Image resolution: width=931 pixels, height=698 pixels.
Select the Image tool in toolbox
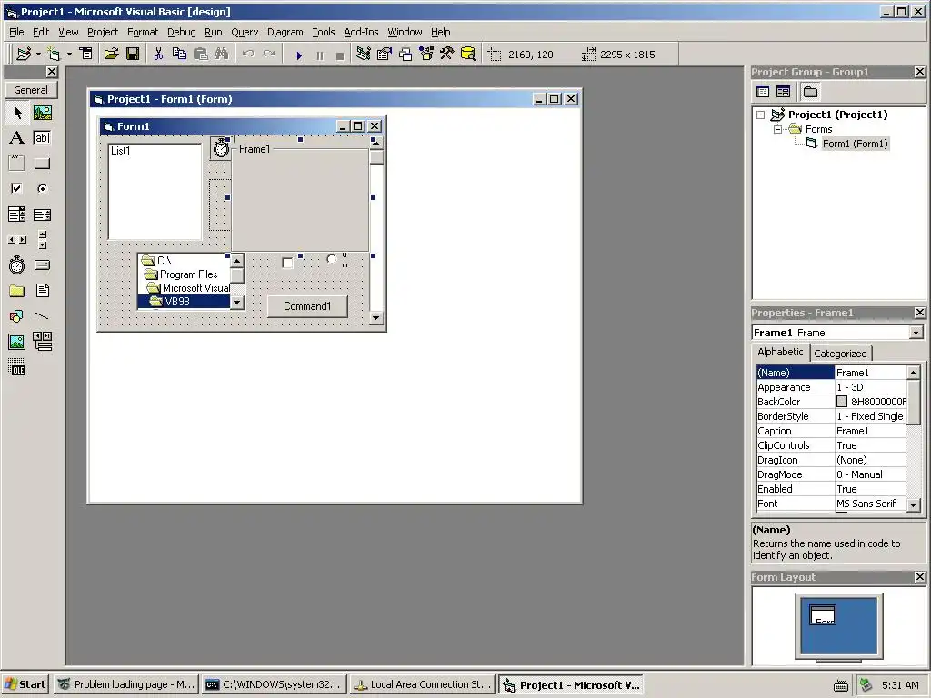pyautogui.click(x=17, y=342)
